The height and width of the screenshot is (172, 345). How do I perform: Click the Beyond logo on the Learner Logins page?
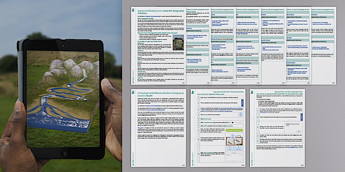252,92
